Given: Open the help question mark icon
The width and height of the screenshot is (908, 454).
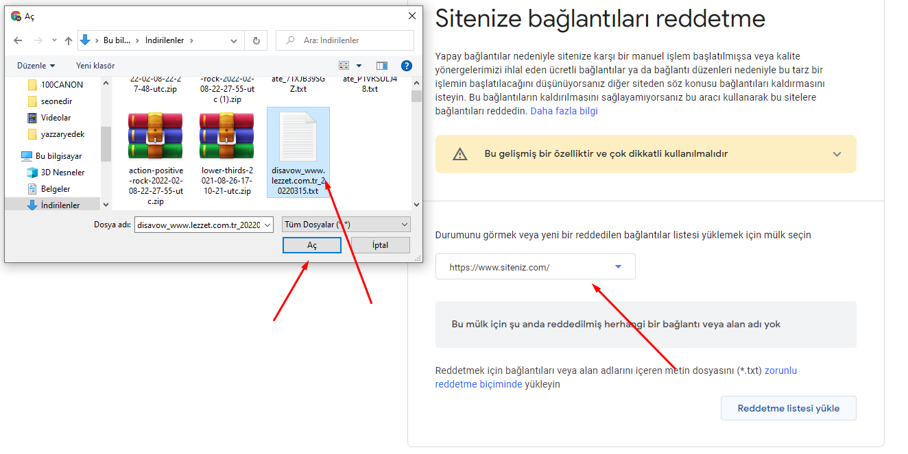Looking at the screenshot, I should 406,65.
